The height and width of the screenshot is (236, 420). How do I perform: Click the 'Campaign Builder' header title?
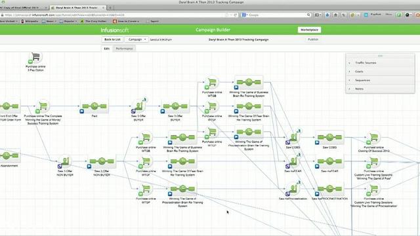(213, 29)
